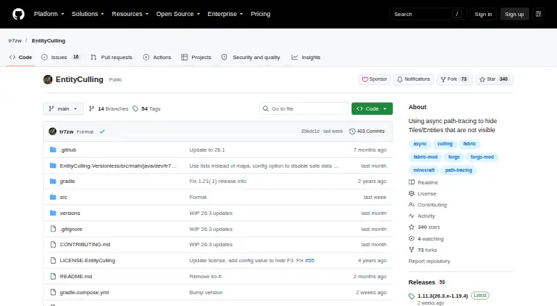
Task: Open the tr7zw avatar in commit row
Action: (53, 131)
